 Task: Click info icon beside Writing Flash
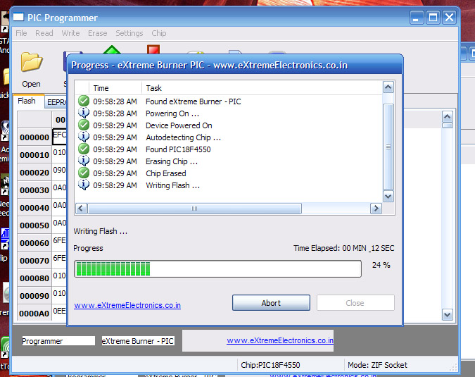point(84,185)
